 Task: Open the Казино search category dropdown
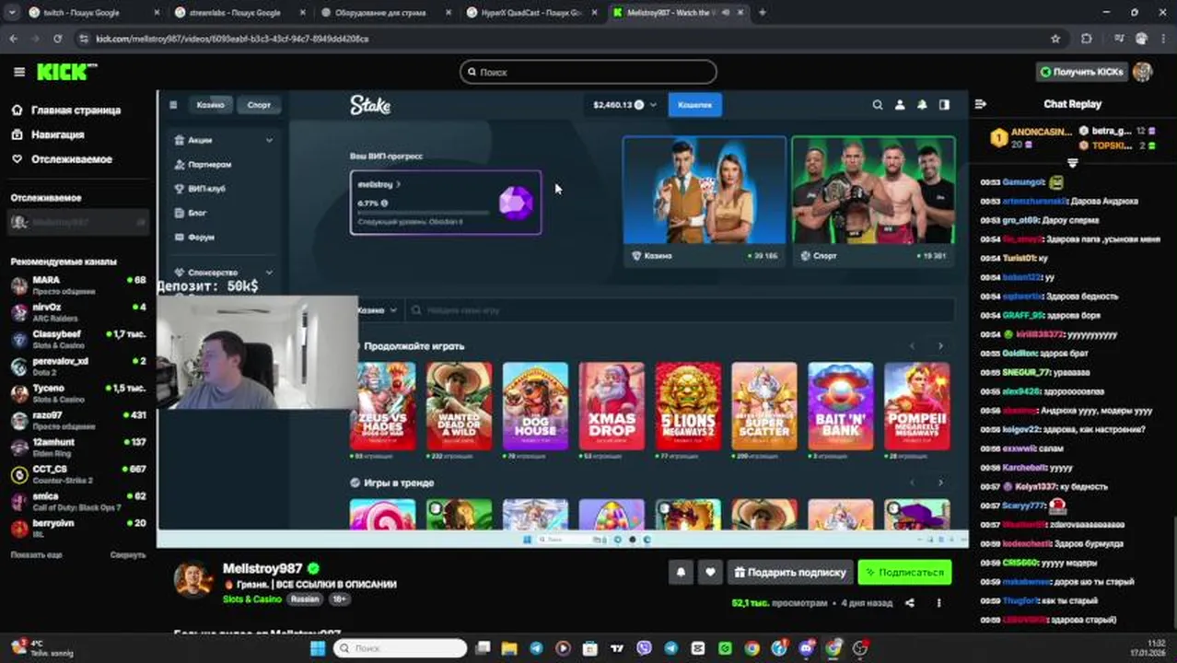pos(378,310)
